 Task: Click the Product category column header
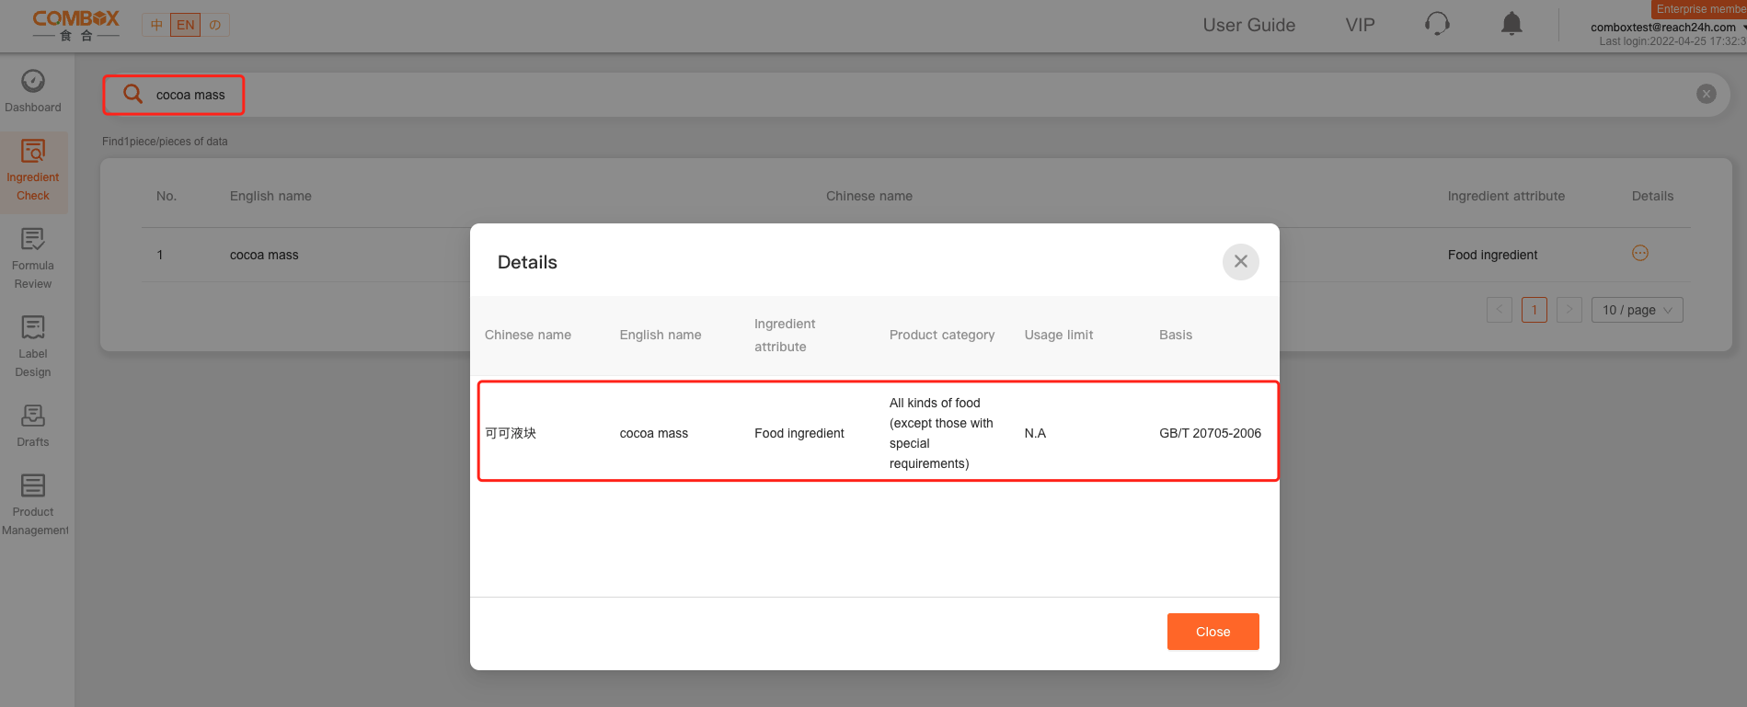pyautogui.click(x=942, y=335)
